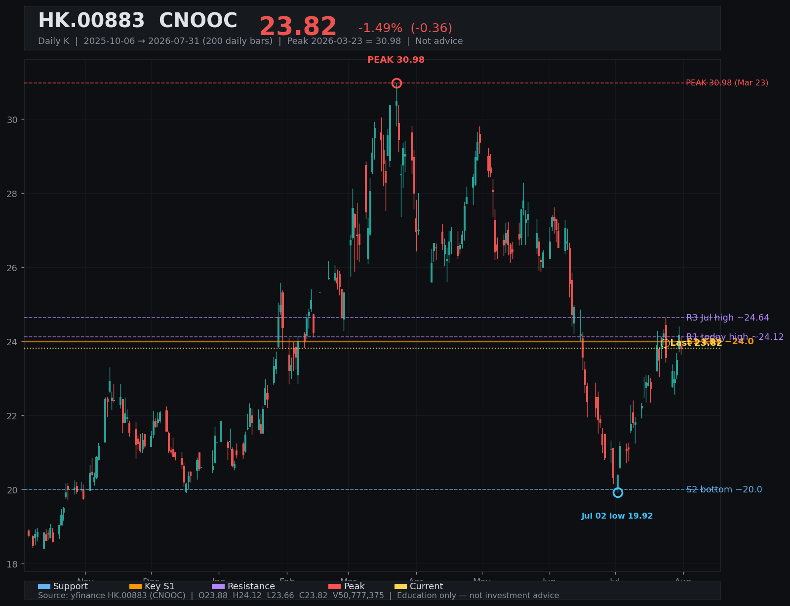The image size is (790, 606).
Task: Click the "PEAK 30.98 (Mar 23)" line label
Action: coord(727,83)
